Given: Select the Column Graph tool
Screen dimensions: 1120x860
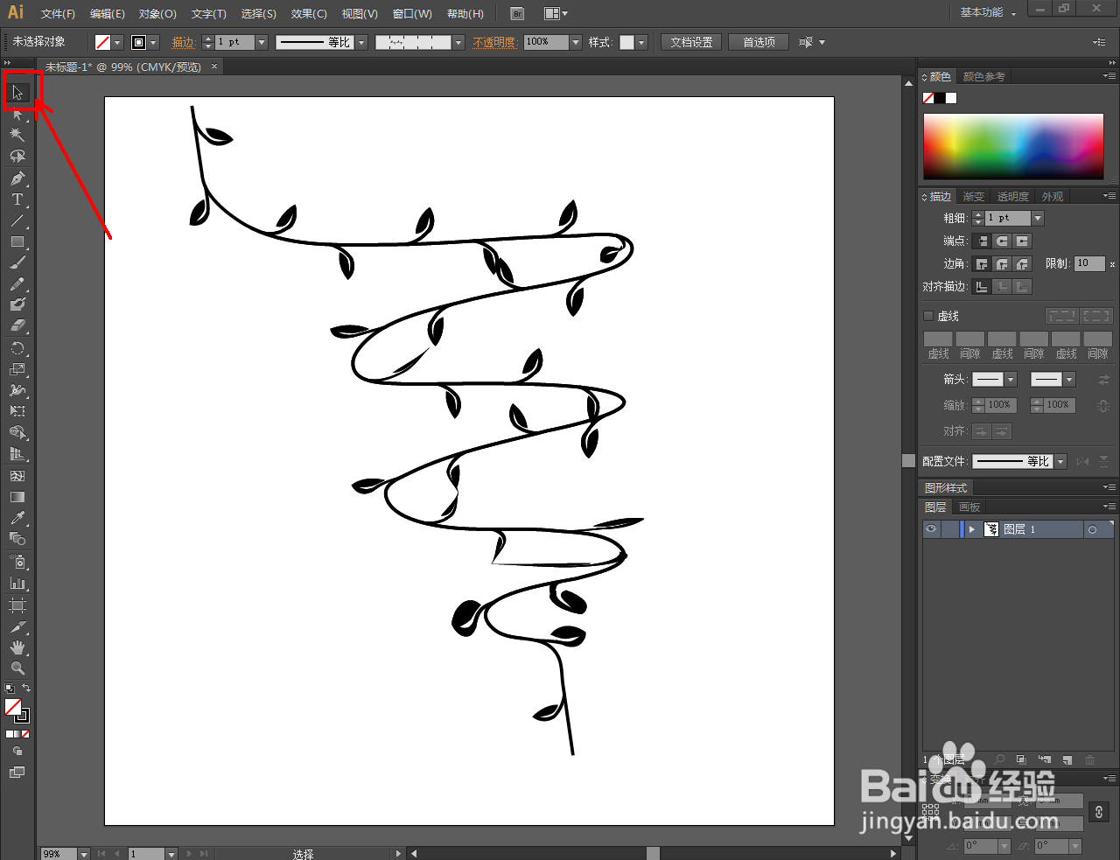Looking at the screenshot, I should [17, 583].
